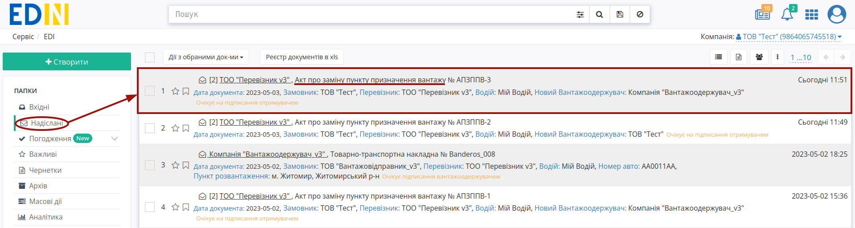Open news icon with badge 10

(763, 14)
